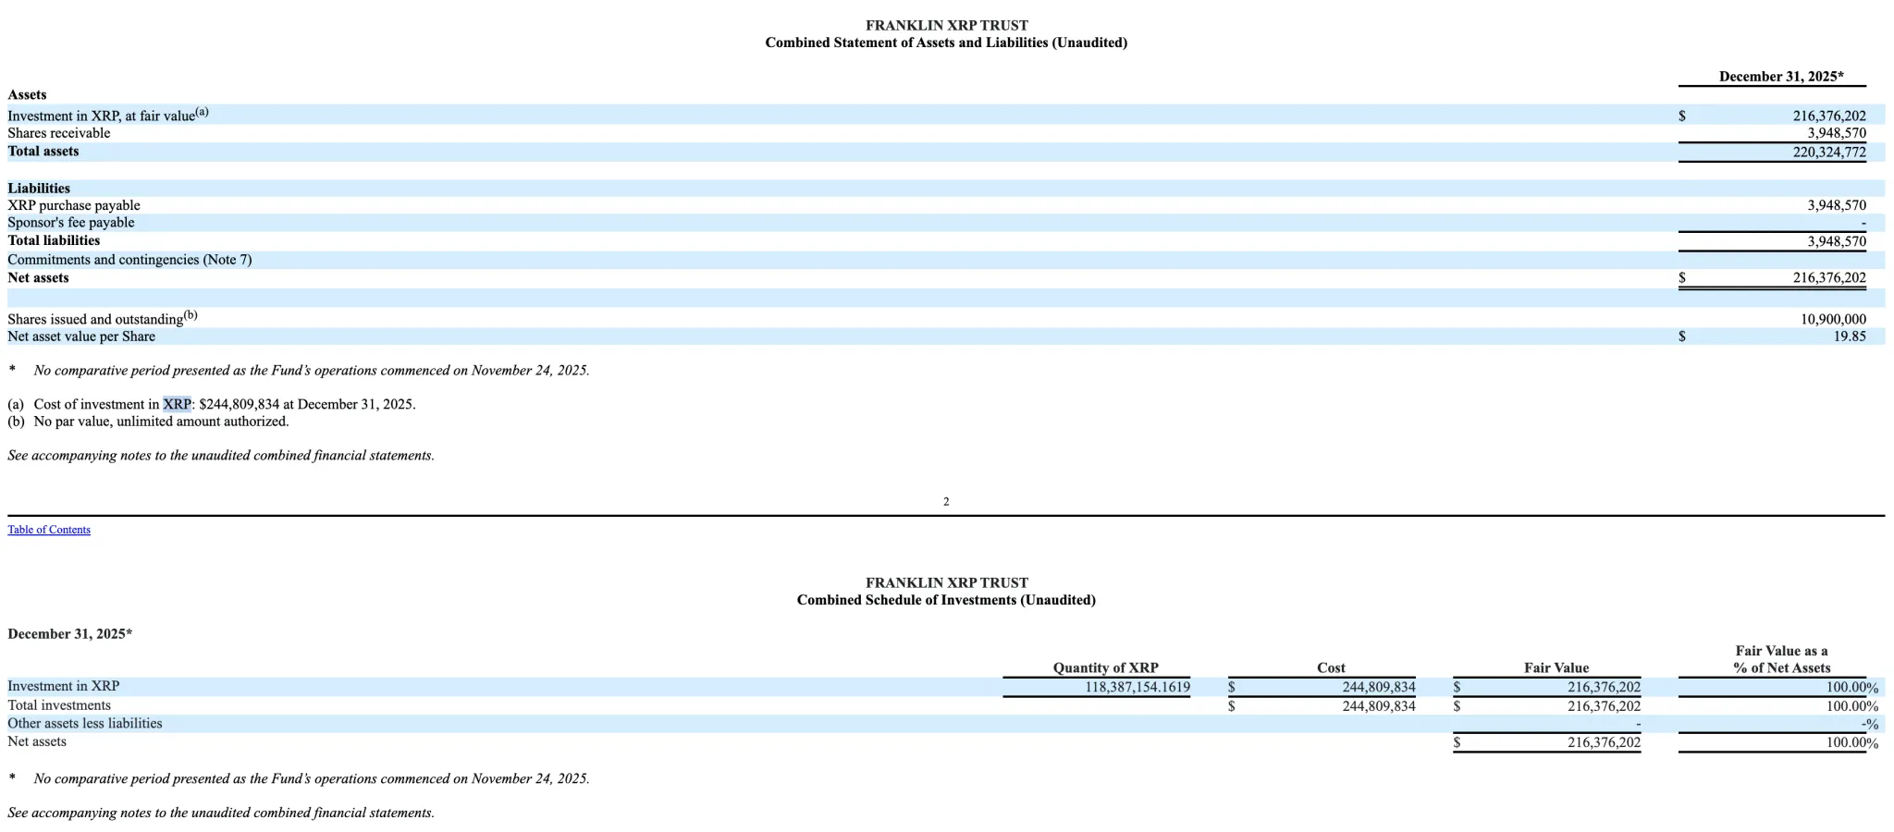Click the Investment in XRP, at fair value row

[102, 115]
